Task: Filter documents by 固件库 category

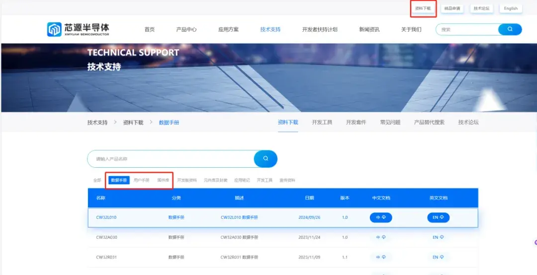Action: [164, 180]
